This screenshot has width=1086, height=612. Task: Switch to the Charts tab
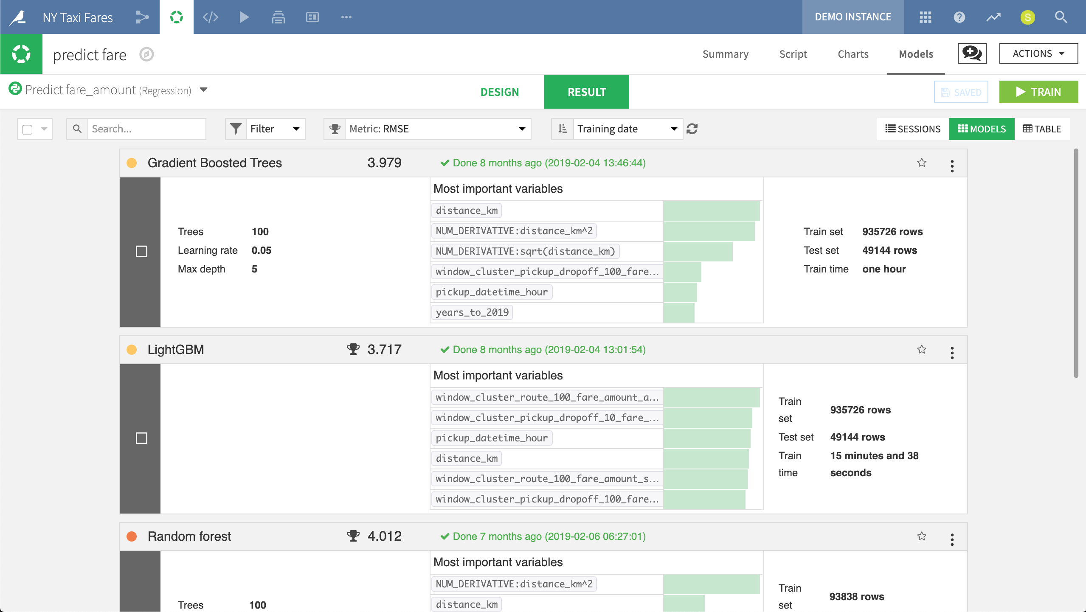point(853,54)
